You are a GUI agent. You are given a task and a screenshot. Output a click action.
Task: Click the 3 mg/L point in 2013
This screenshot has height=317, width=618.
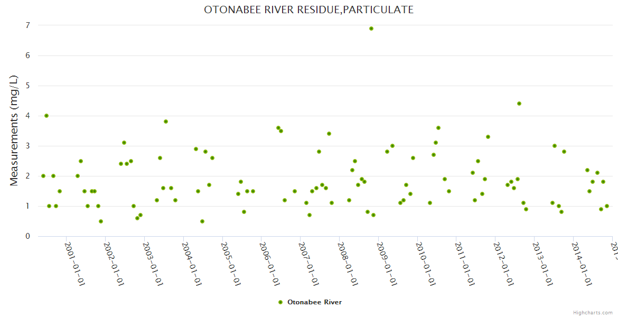click(x=555, y=146)
